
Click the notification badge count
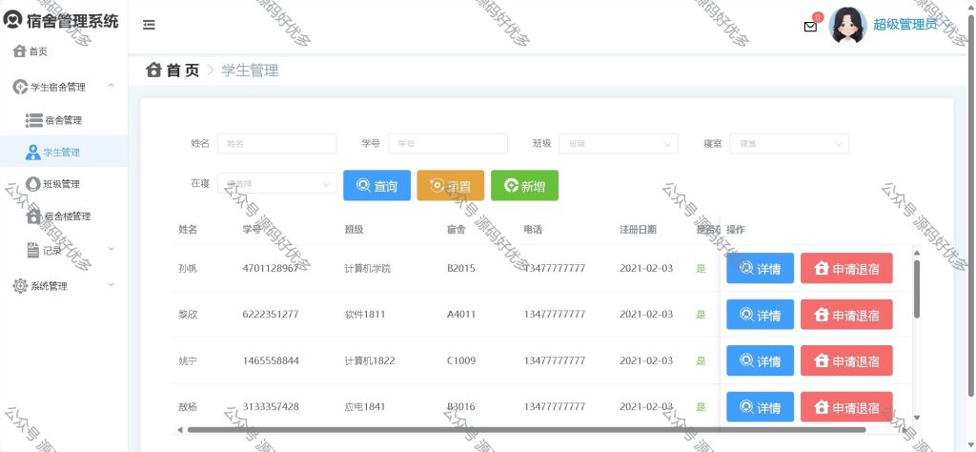point(818,17)
